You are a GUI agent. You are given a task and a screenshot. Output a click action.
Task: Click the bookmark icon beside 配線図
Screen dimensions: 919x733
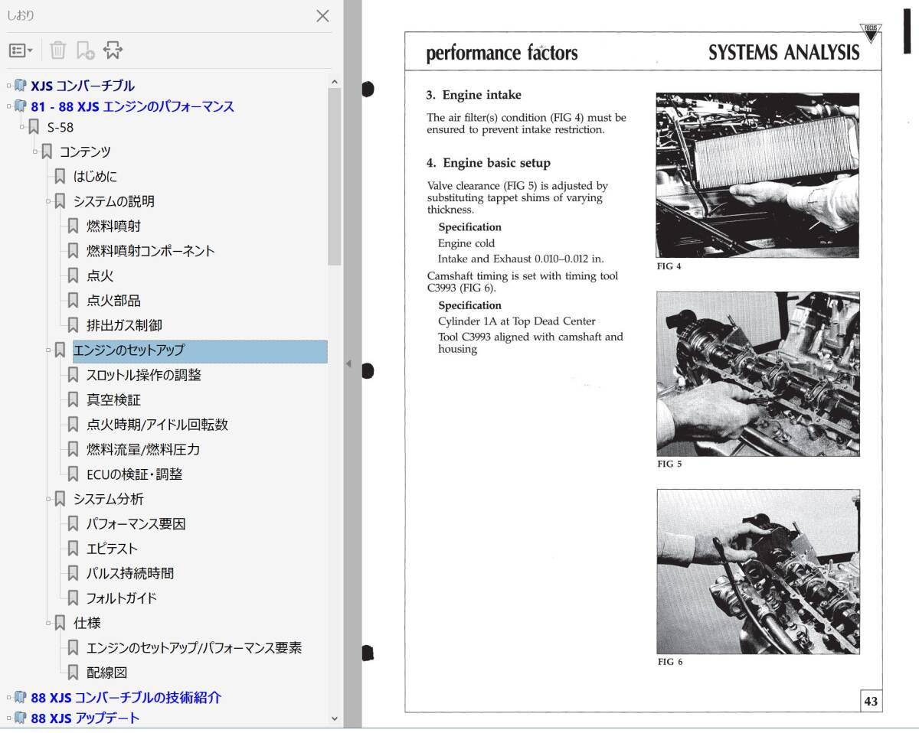pyautogui.click(x=73, y=673)
